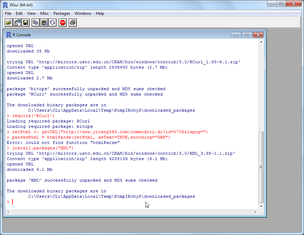Open the File menu

(8, 13)
